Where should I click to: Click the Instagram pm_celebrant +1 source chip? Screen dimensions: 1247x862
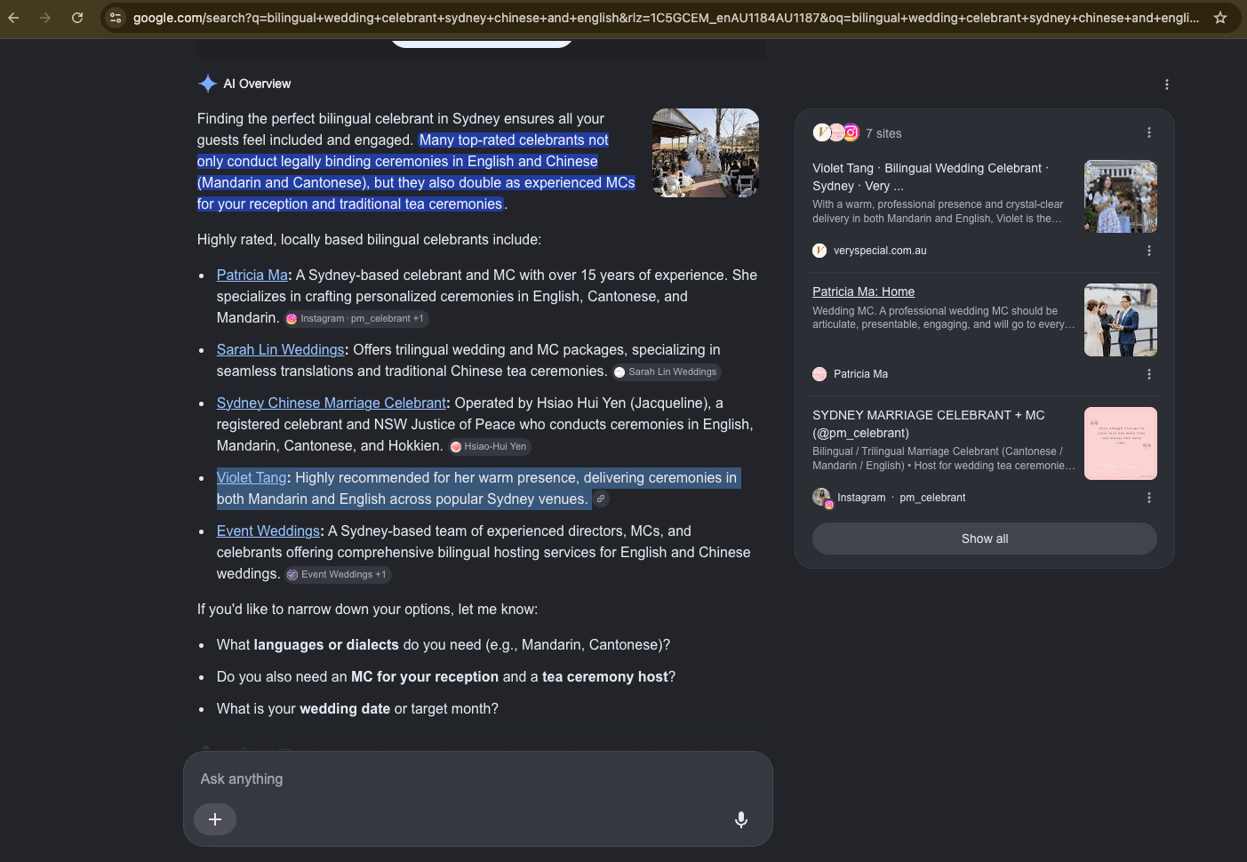click(x=356, y=318)
